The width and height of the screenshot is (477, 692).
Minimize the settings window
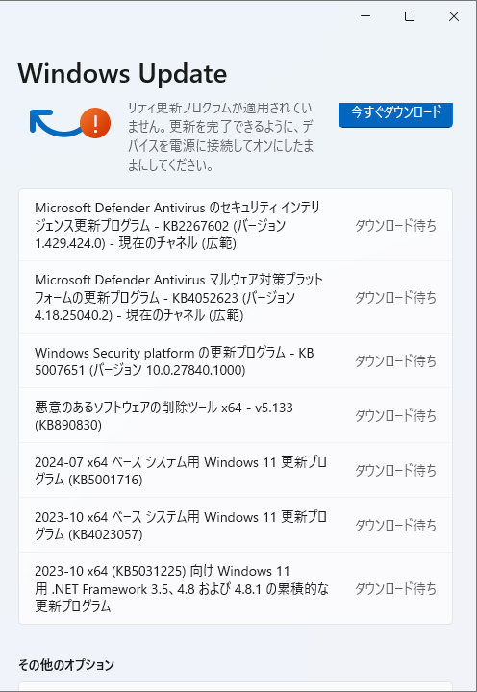365,16
